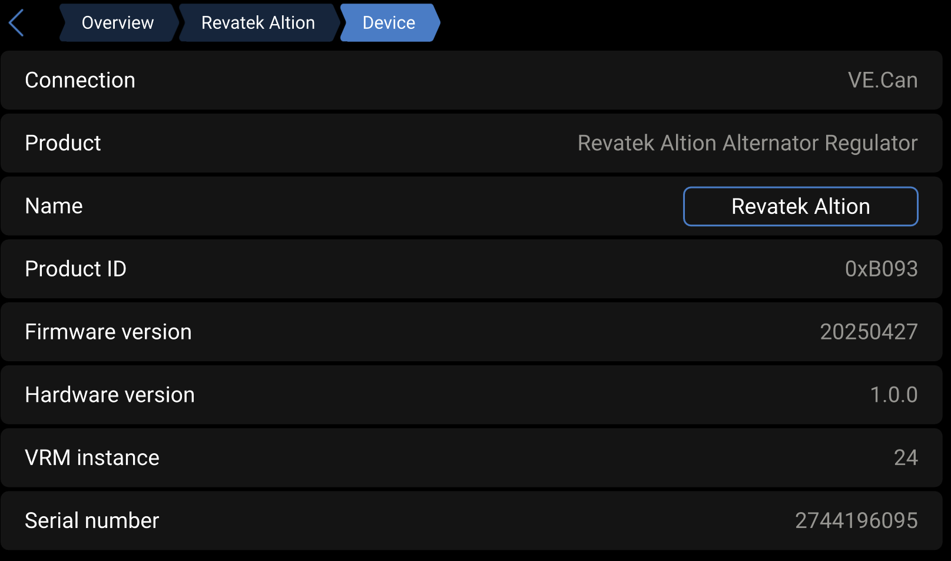Click the VE.Can connection value
Viewport: 951px width, 561px height.
pos(882,80)
